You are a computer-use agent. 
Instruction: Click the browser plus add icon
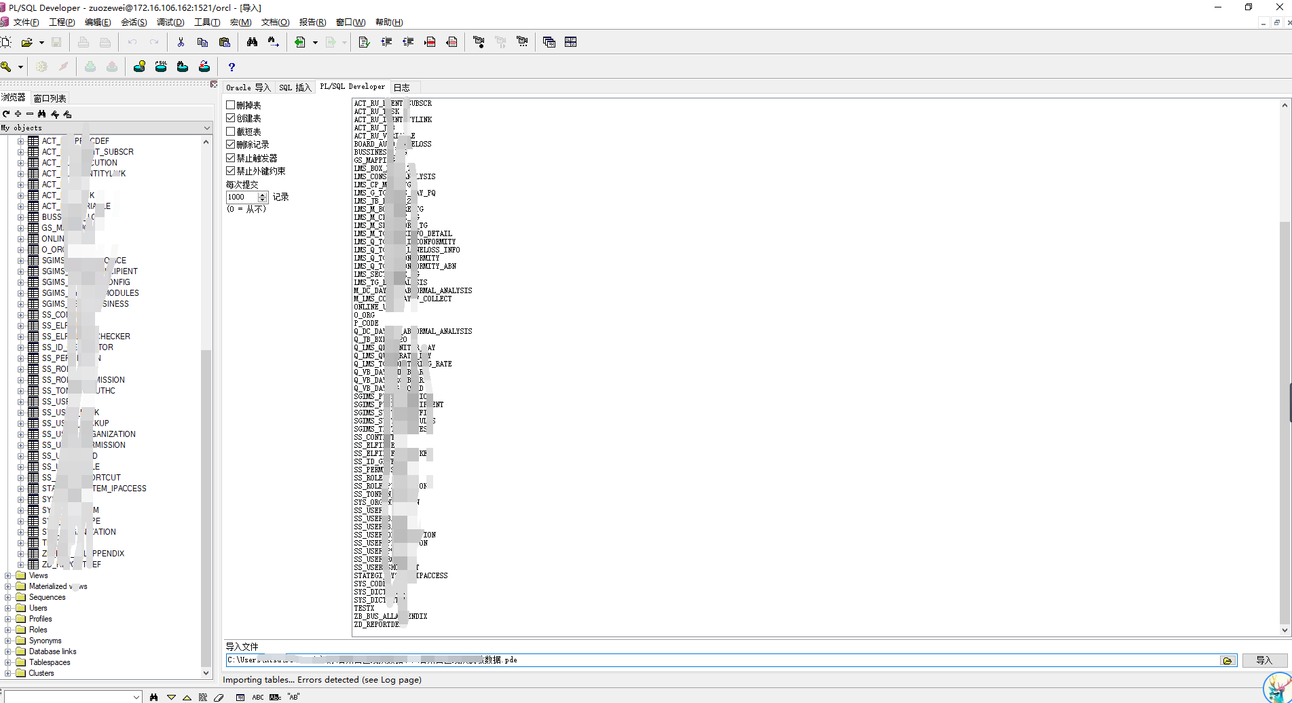(18, 114)
